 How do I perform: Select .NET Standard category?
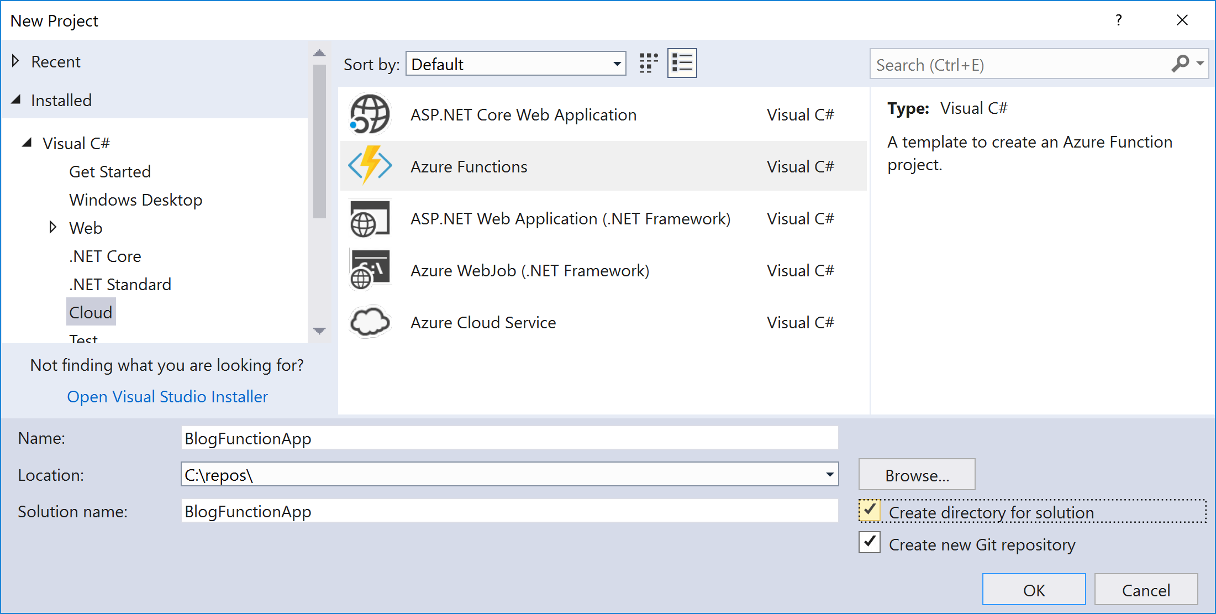point(120,284)
